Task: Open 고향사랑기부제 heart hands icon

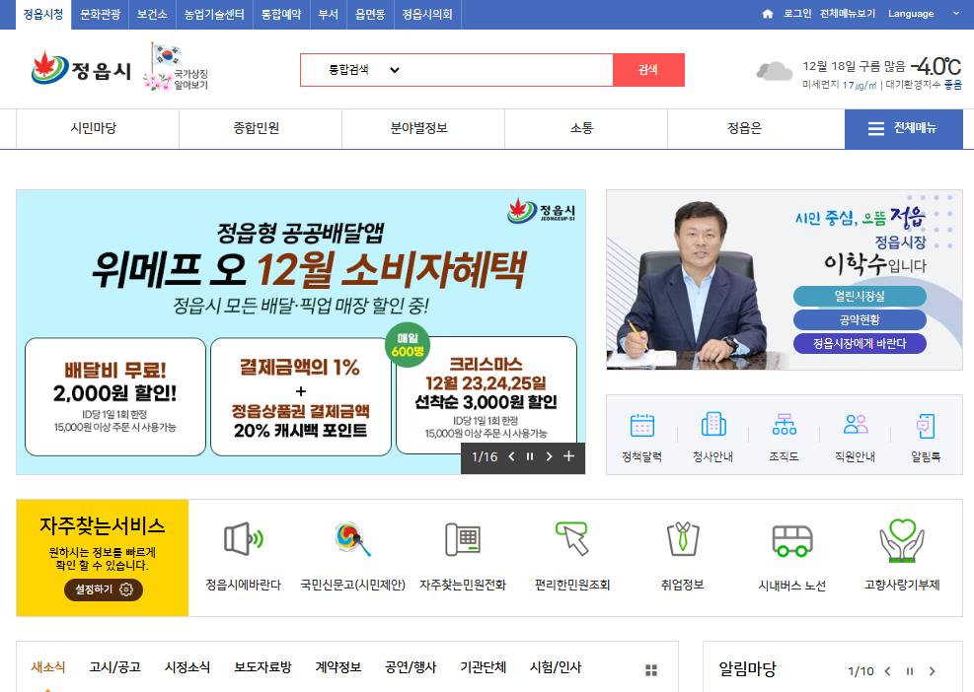Action: [x=902, y=540]
